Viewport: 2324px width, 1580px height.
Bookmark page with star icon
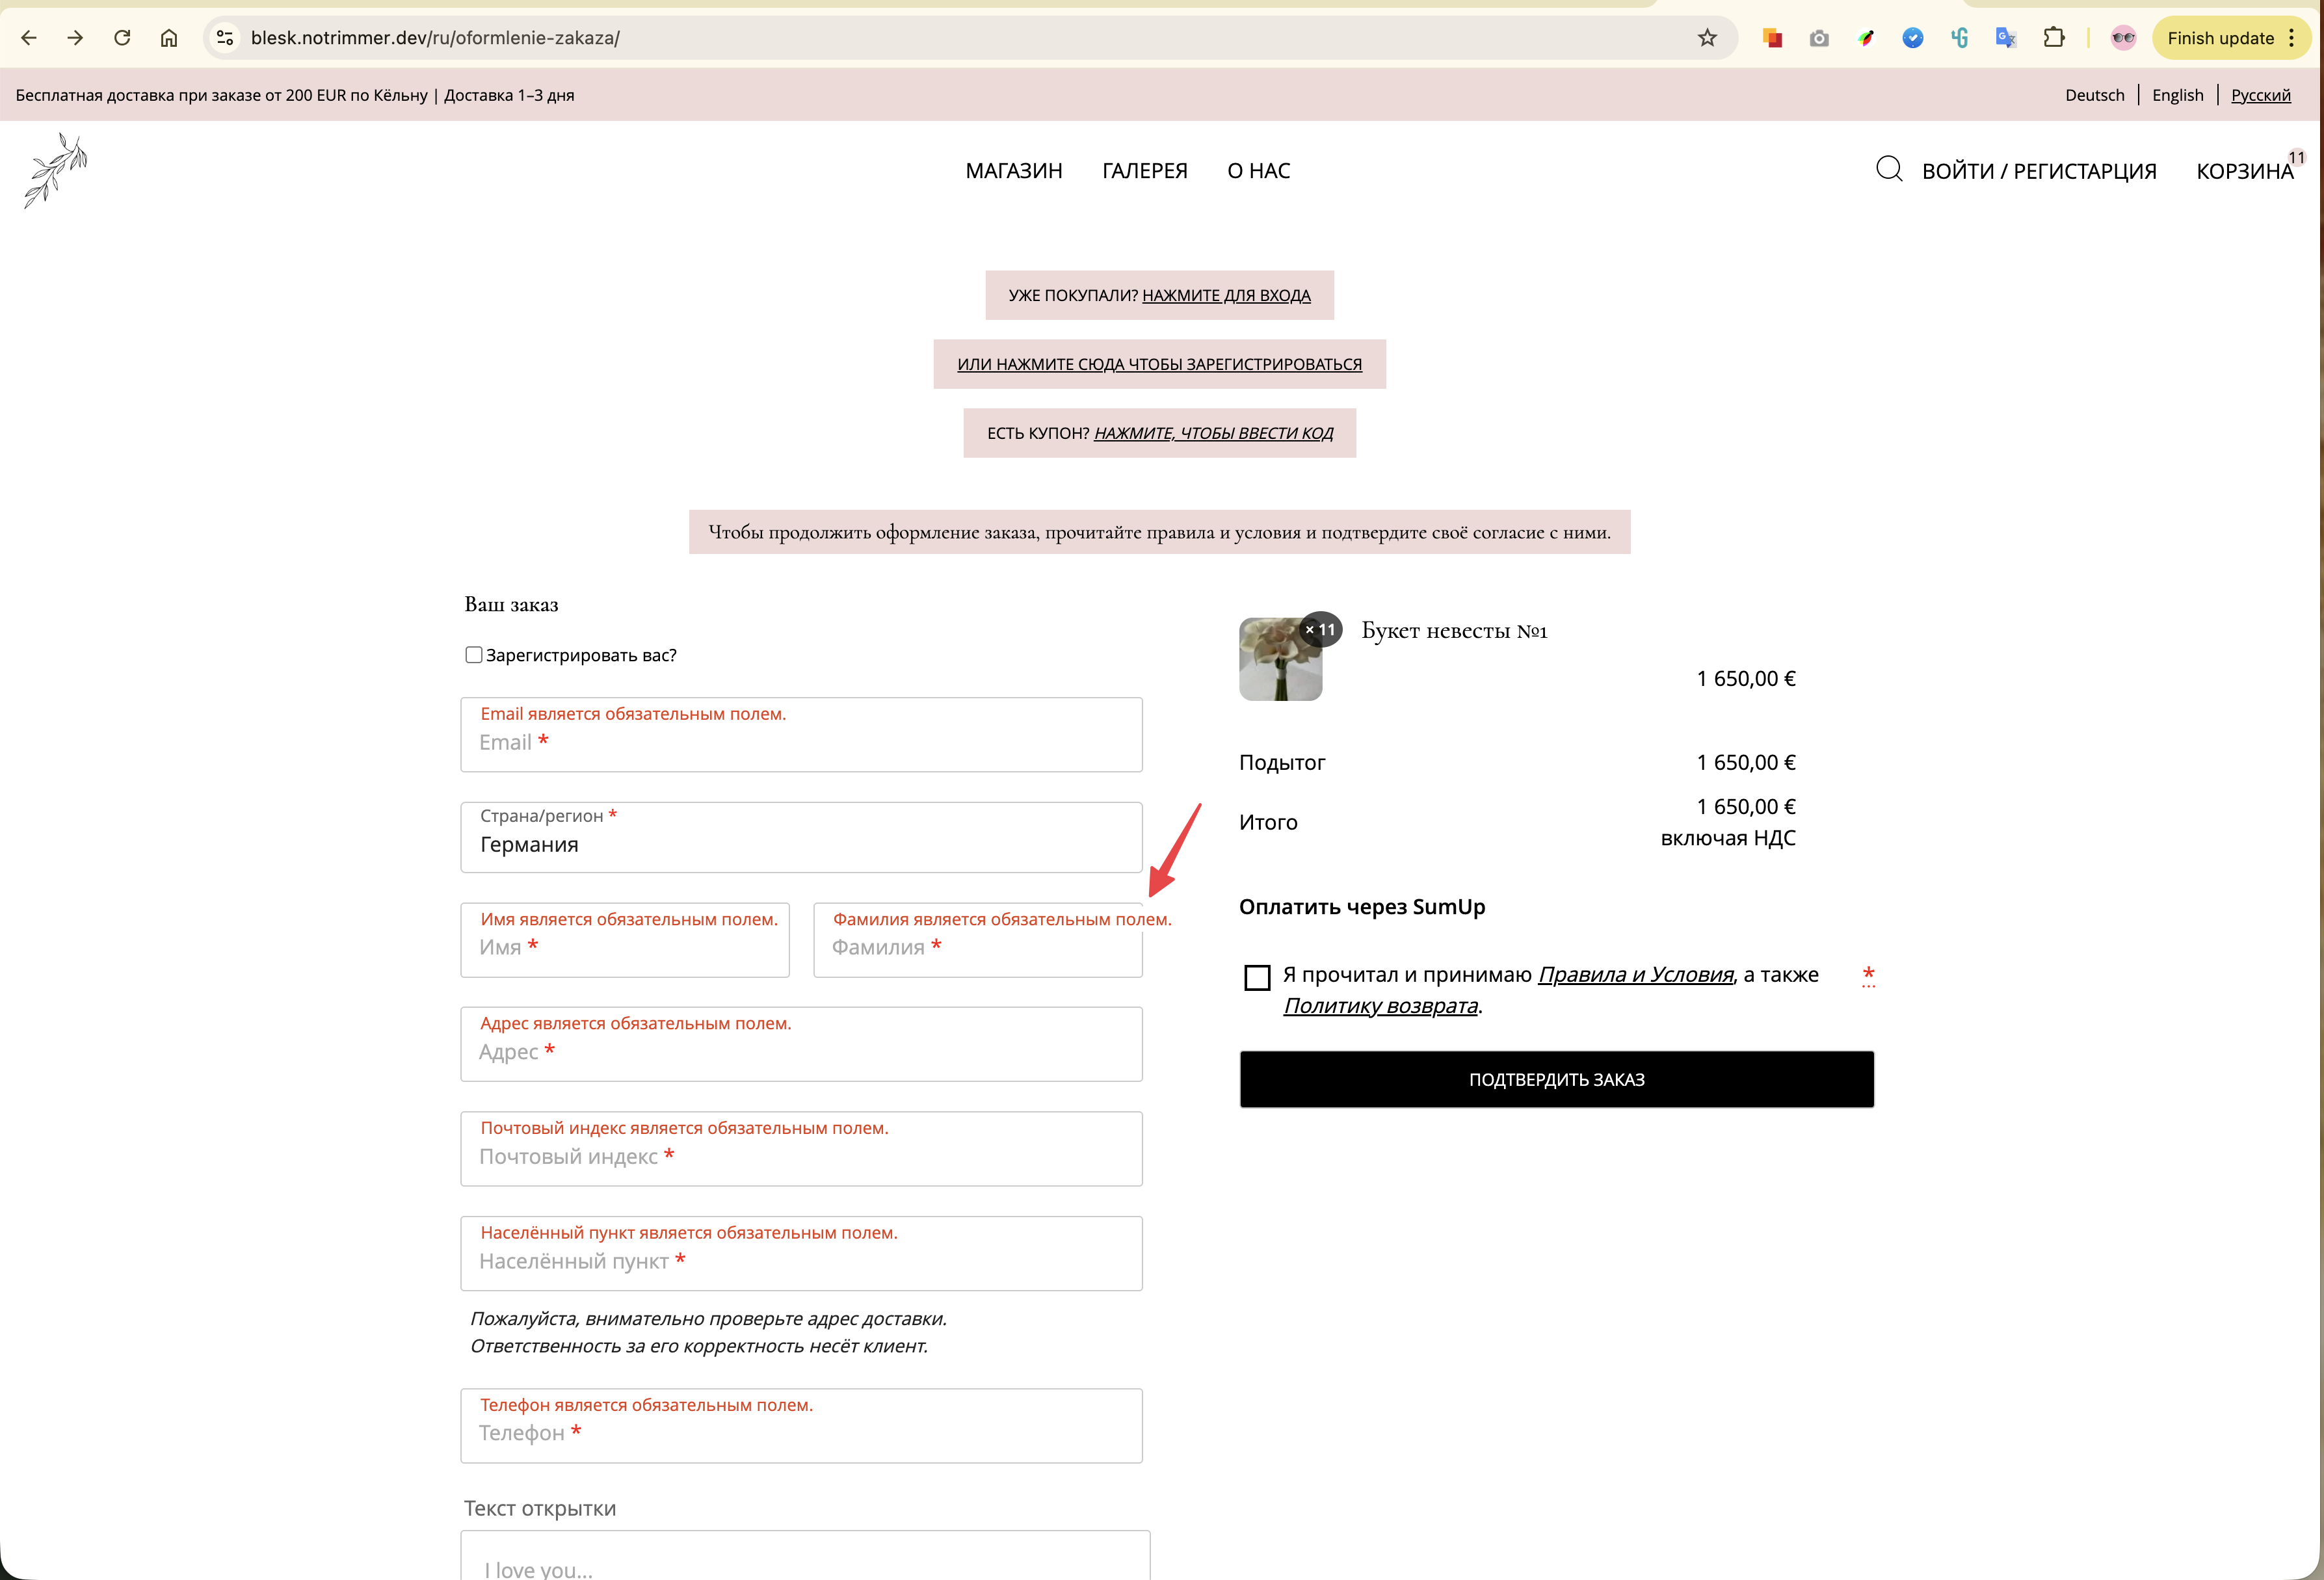[x=1707, y=38]
